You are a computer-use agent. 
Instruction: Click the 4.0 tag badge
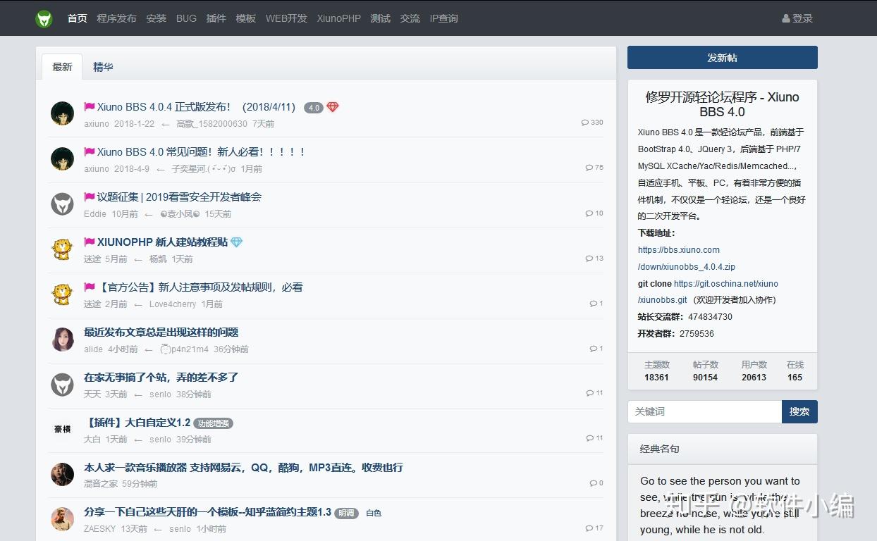pyautogui.click(x=314, y=108)
